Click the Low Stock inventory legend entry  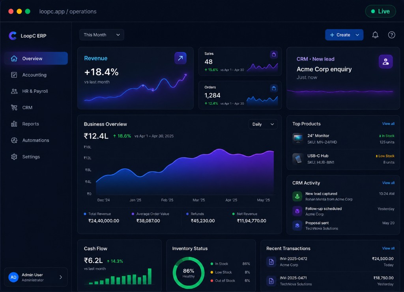click(230, 272)
